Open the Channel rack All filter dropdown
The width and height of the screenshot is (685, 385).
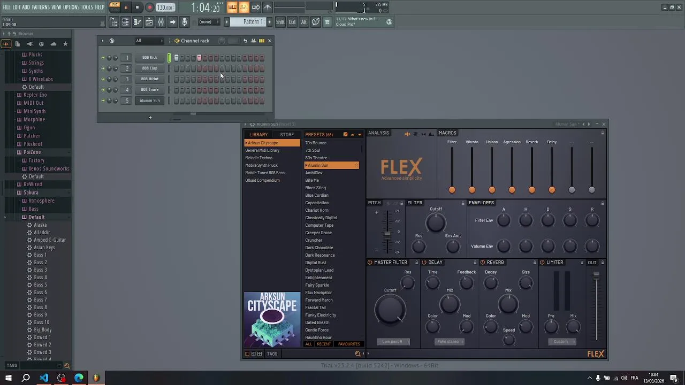coord(149,41)
